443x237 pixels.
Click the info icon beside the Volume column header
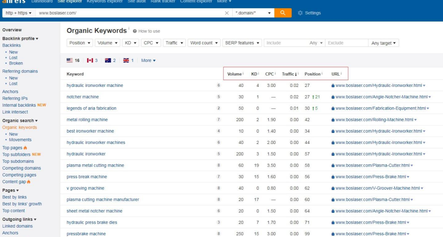pyautogui.click(x=243, y=74)
